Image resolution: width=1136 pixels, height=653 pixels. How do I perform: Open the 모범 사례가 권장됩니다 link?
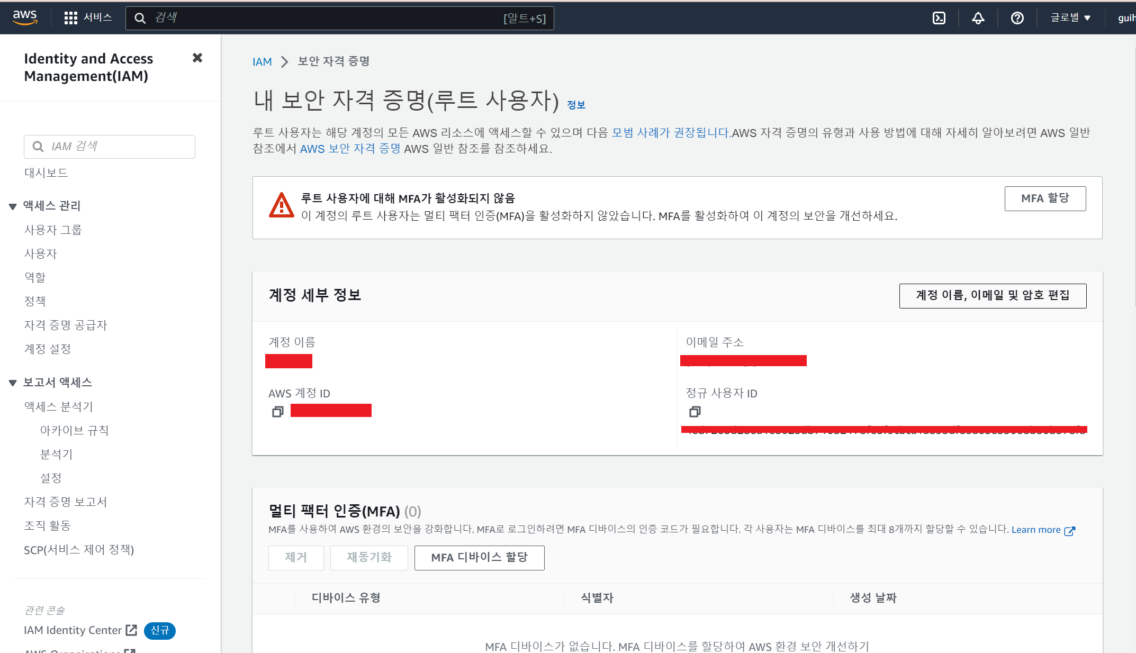click(x=671, y=133)
